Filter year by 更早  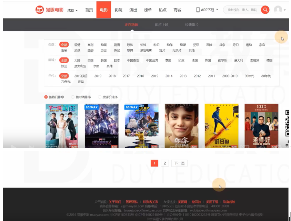(81, 82)
